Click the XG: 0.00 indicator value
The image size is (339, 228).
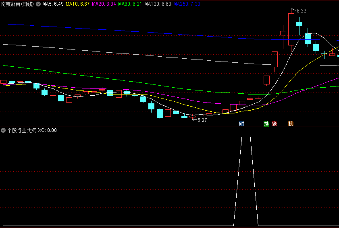pyautogui.click(x=47, y=130)
